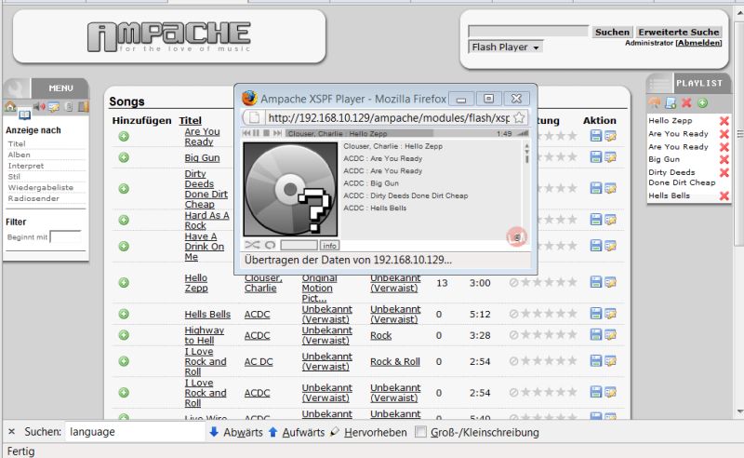Download Hells Bells using its floppy disk icon
The height and width of the screenshot is (458, 744).
tap(595, 314)
